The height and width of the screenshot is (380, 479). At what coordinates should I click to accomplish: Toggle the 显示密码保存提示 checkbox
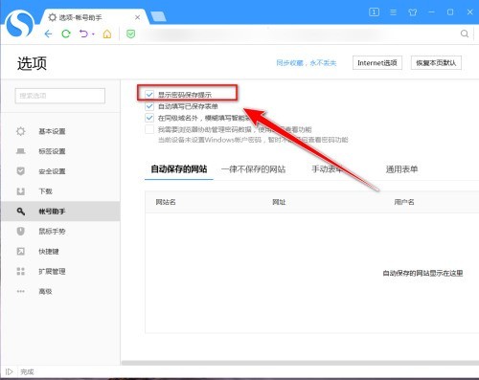(x=149, y=95)
